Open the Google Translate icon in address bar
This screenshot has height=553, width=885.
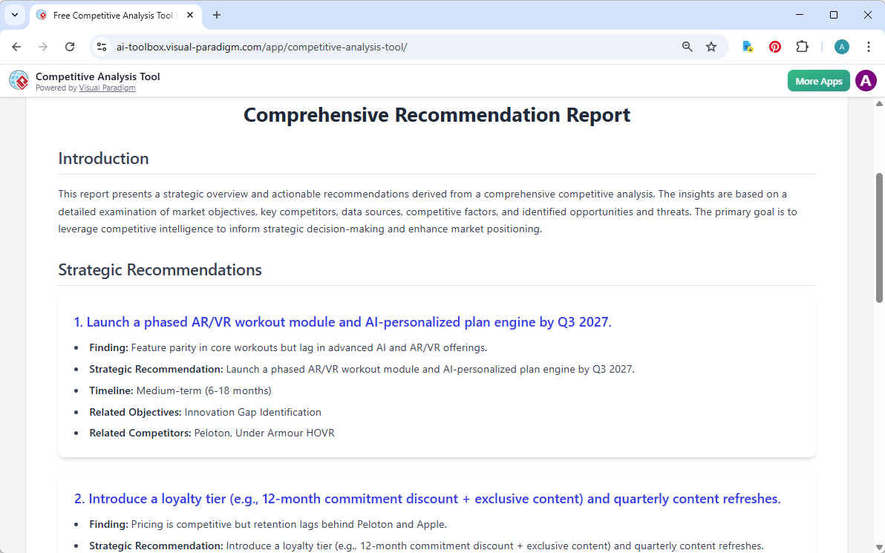(x=747, y=46)
